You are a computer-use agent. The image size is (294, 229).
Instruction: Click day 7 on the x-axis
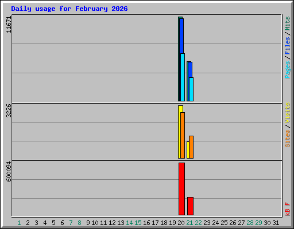pos(71,223)
